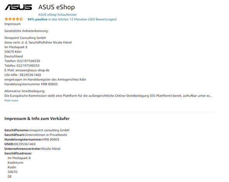Open the 94% positive ratings link

click(x=38, y=19)
